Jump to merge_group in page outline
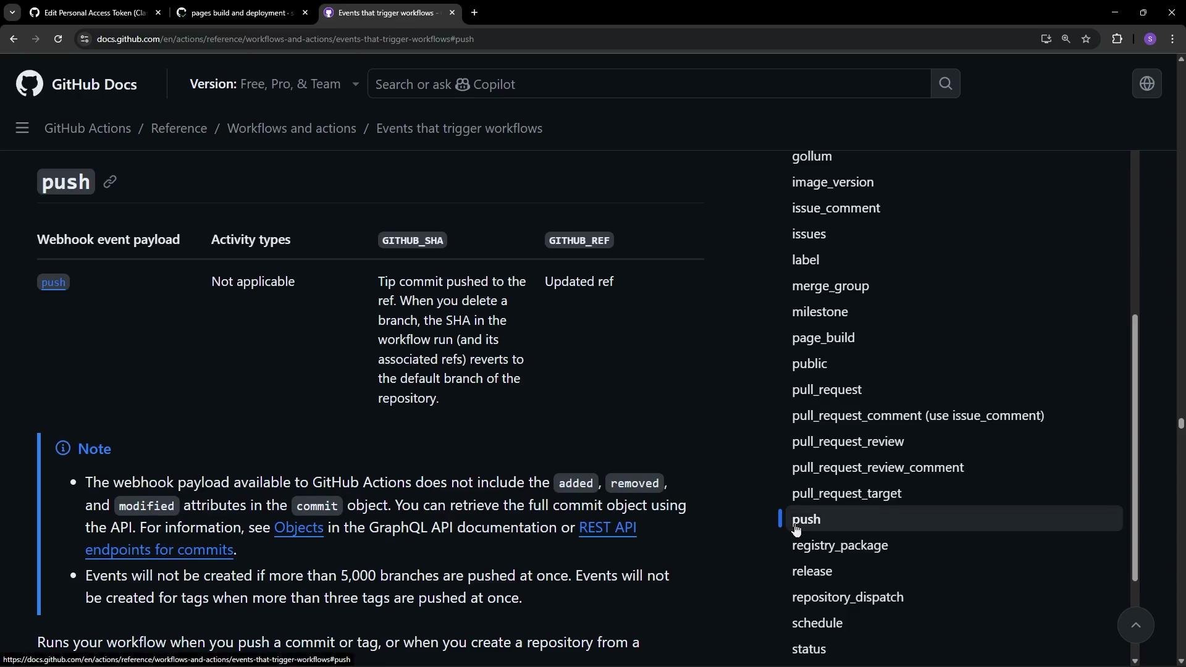This screenshot has height=667, width=1186. point(830,286)
